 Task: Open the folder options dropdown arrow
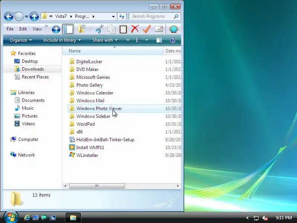click(x=91, y=29)
